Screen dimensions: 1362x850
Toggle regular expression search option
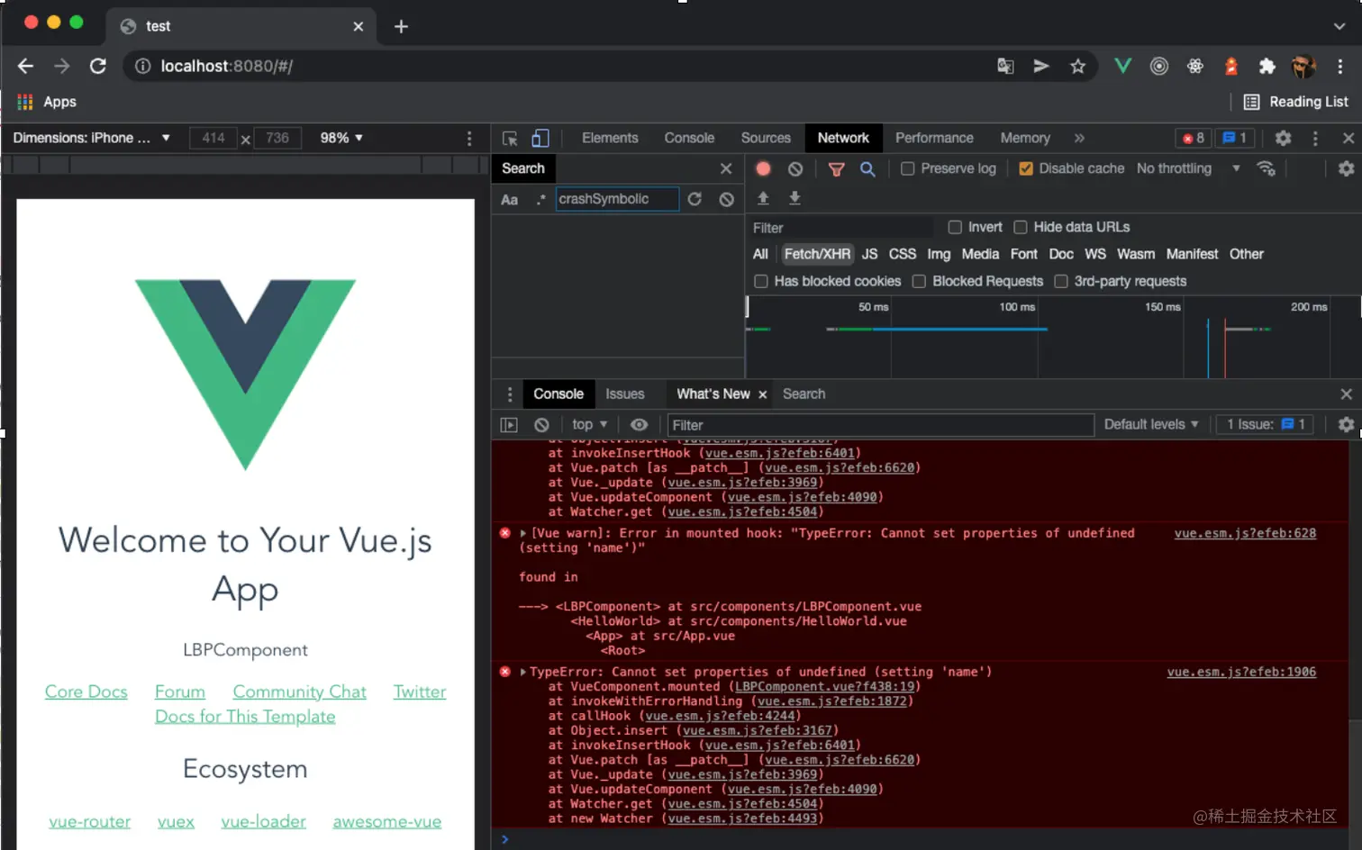coord(540,199)
